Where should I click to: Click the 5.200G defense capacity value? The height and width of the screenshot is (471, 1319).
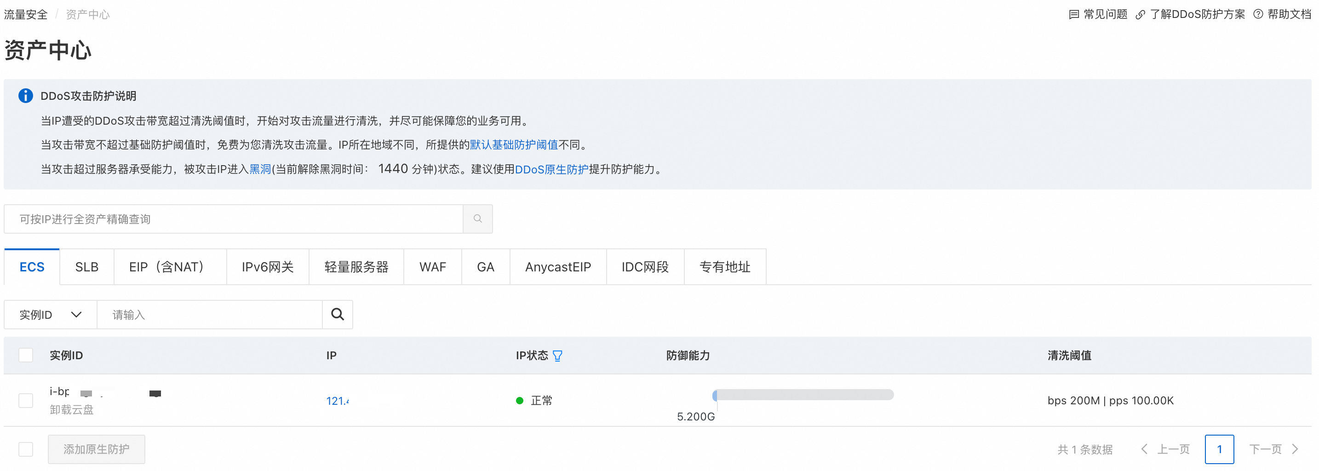point(695,416)
